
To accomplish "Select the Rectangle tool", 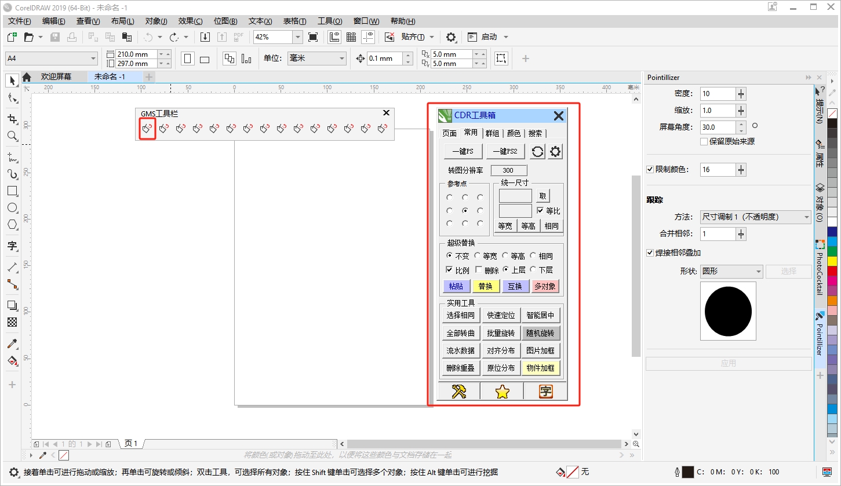I will pos(12,191).
